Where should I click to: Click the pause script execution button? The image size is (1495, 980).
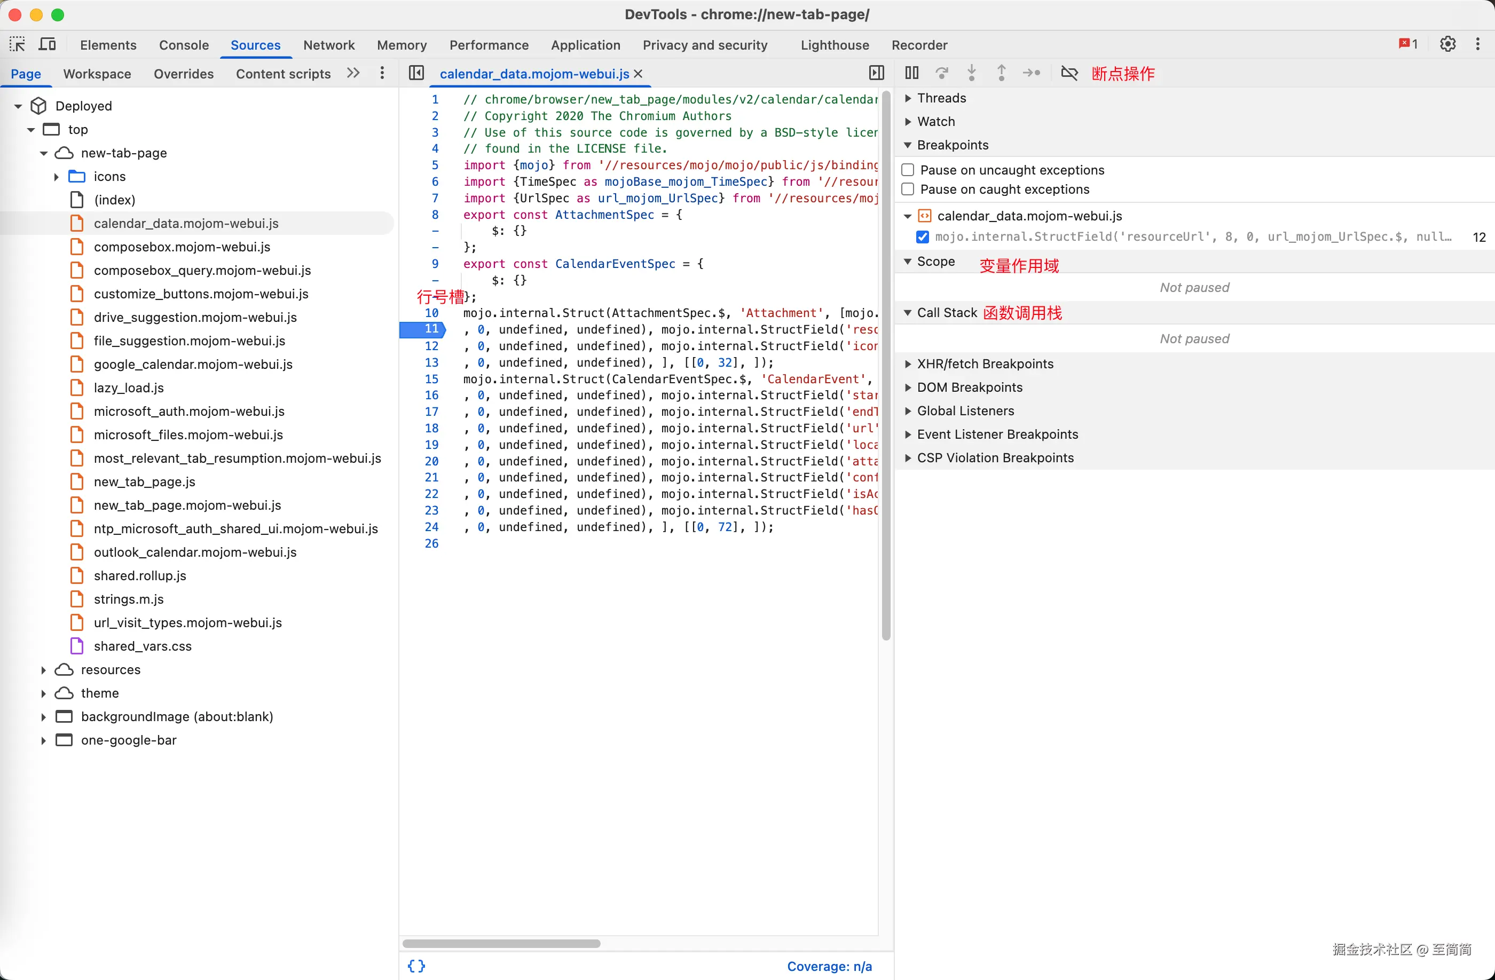911,74
